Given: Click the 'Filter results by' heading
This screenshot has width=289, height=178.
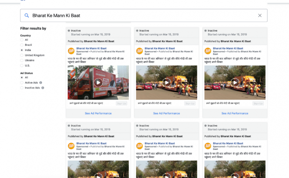Looking at the screenshot, I should (x=33, y=28).
